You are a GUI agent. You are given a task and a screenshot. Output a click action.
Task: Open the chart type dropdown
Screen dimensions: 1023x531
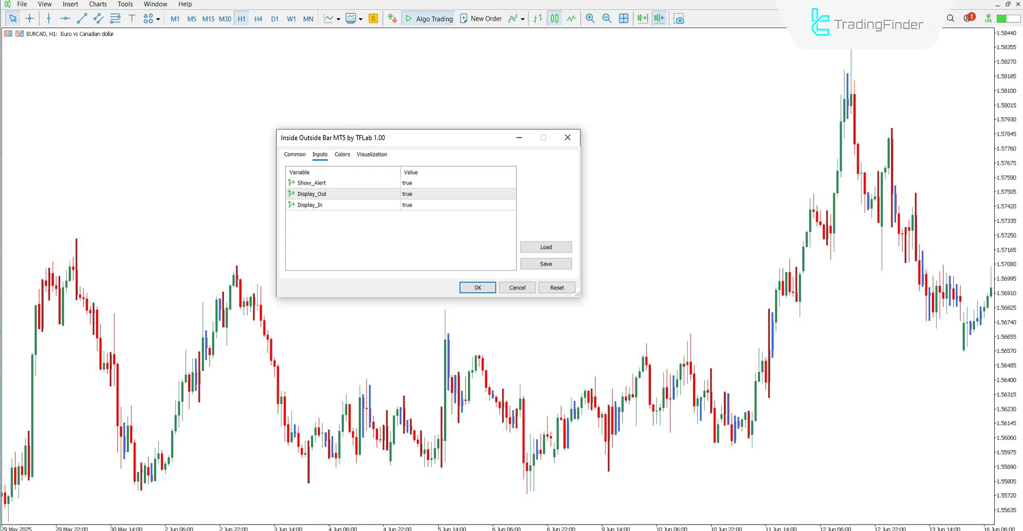pyautogui.click(x=337, y=18)
